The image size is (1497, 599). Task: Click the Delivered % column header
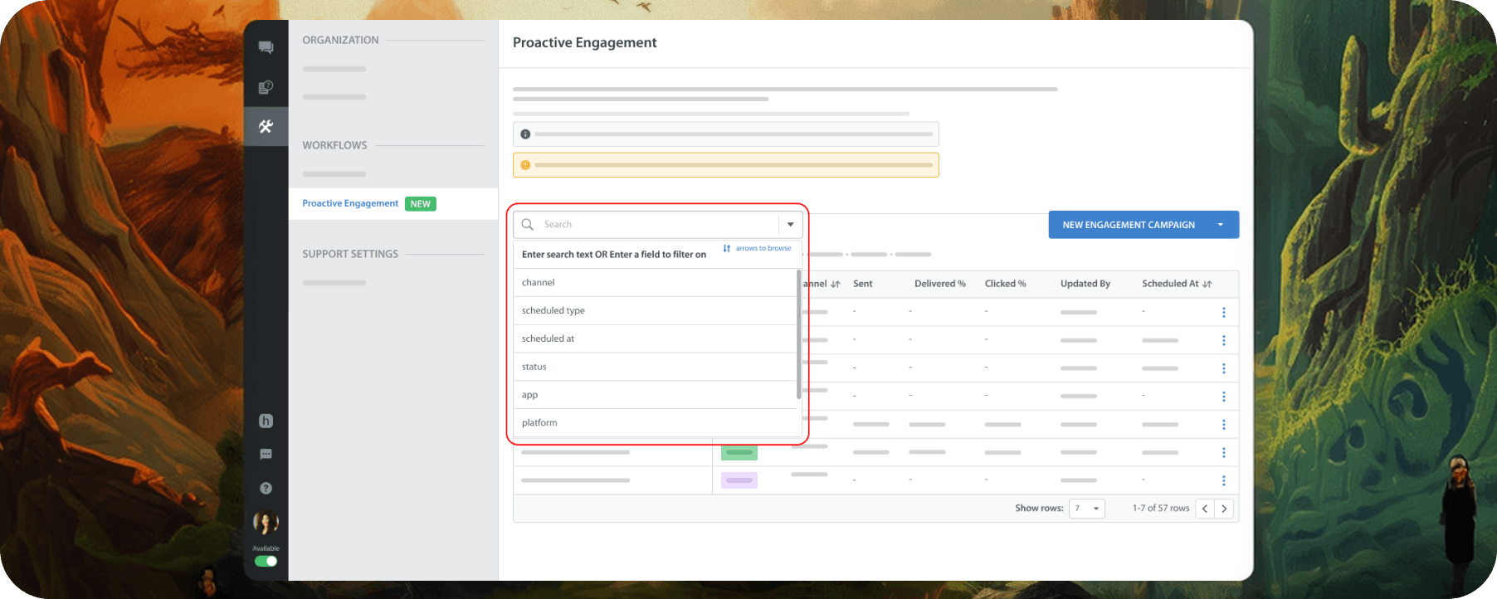(x=940, y=284)
